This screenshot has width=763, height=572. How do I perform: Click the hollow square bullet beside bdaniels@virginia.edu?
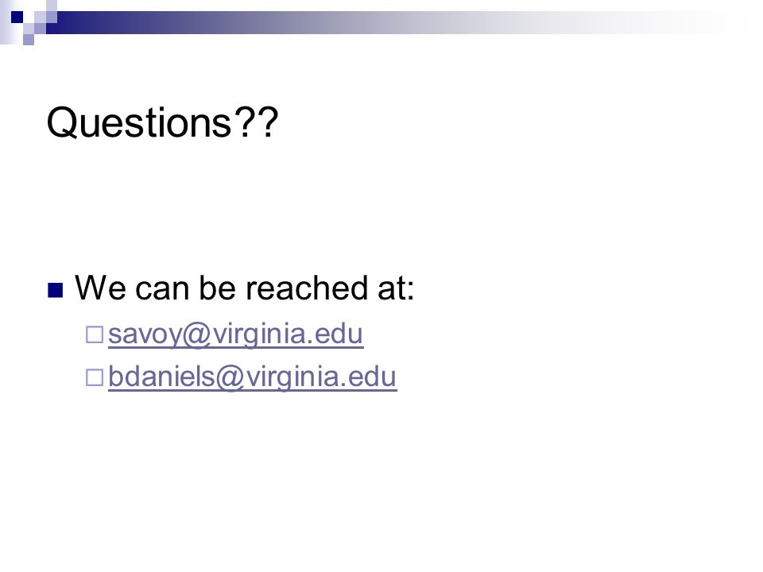tap(95, 377)
